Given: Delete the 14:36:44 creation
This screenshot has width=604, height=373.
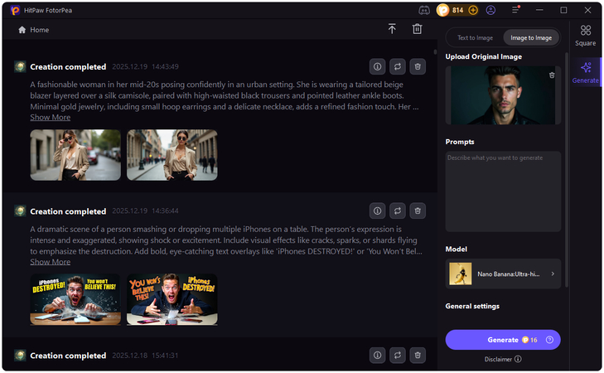Looking at the screenshot, I should (418, 211).
